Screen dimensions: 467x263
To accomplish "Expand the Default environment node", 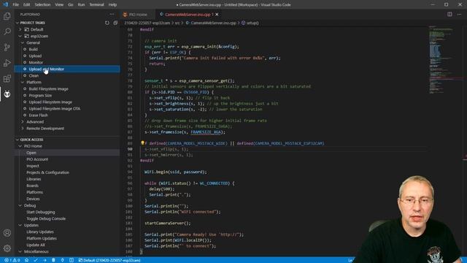I will tap(20, 29).
